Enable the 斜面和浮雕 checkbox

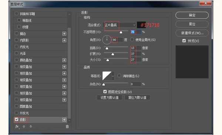pyautogui.click(x=16, y=14)
